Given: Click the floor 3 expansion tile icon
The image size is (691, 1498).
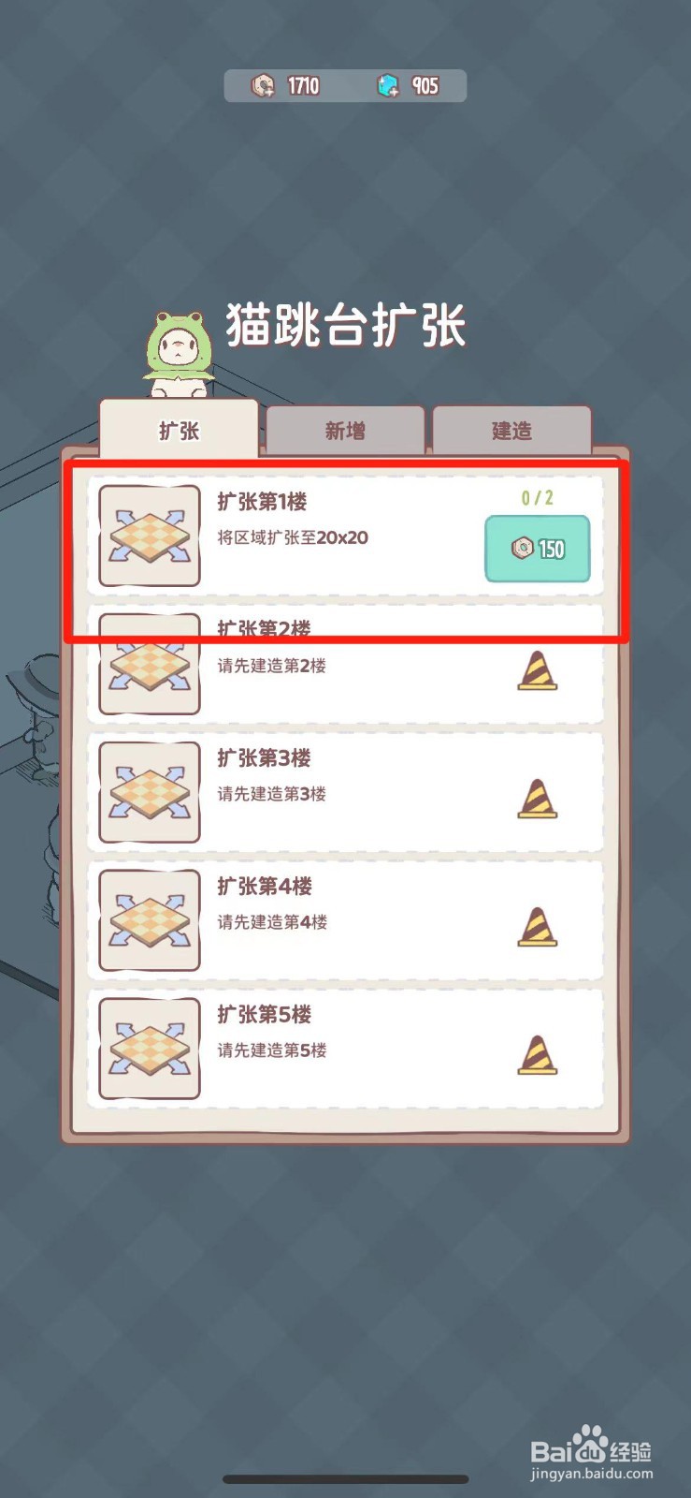Looking at the screenshot, I should tap(150, 793).
